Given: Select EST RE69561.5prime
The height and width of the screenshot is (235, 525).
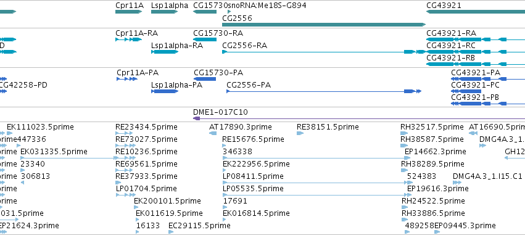Looking at the screenshot, I should tap(146, 164).
